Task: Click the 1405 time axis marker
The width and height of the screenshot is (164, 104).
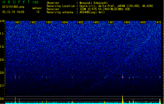Action: coord(80,22)
